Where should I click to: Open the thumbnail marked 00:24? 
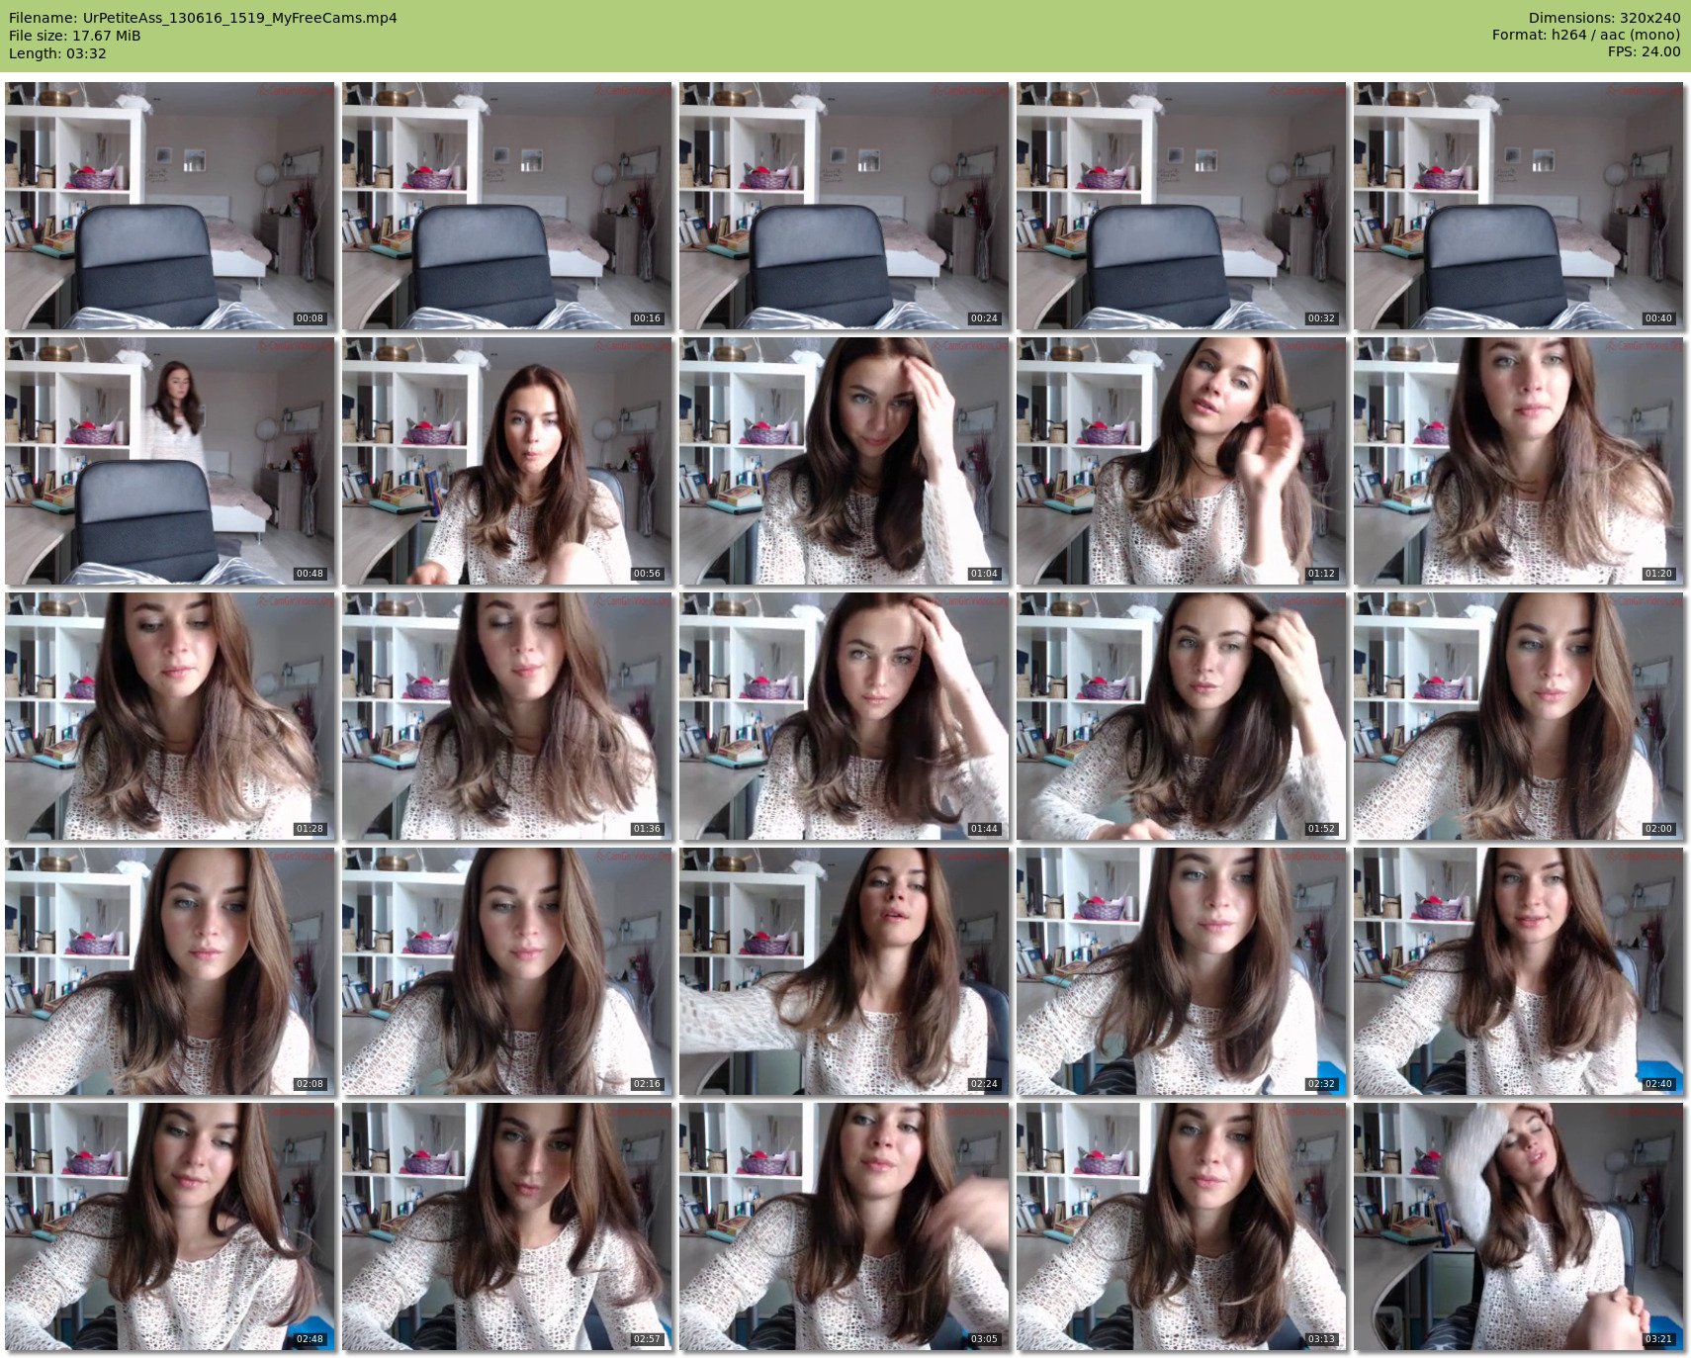coord(844,206)
